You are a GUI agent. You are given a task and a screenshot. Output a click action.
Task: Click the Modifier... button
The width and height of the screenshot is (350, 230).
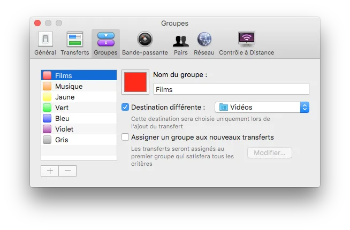[x=270, y=153]
